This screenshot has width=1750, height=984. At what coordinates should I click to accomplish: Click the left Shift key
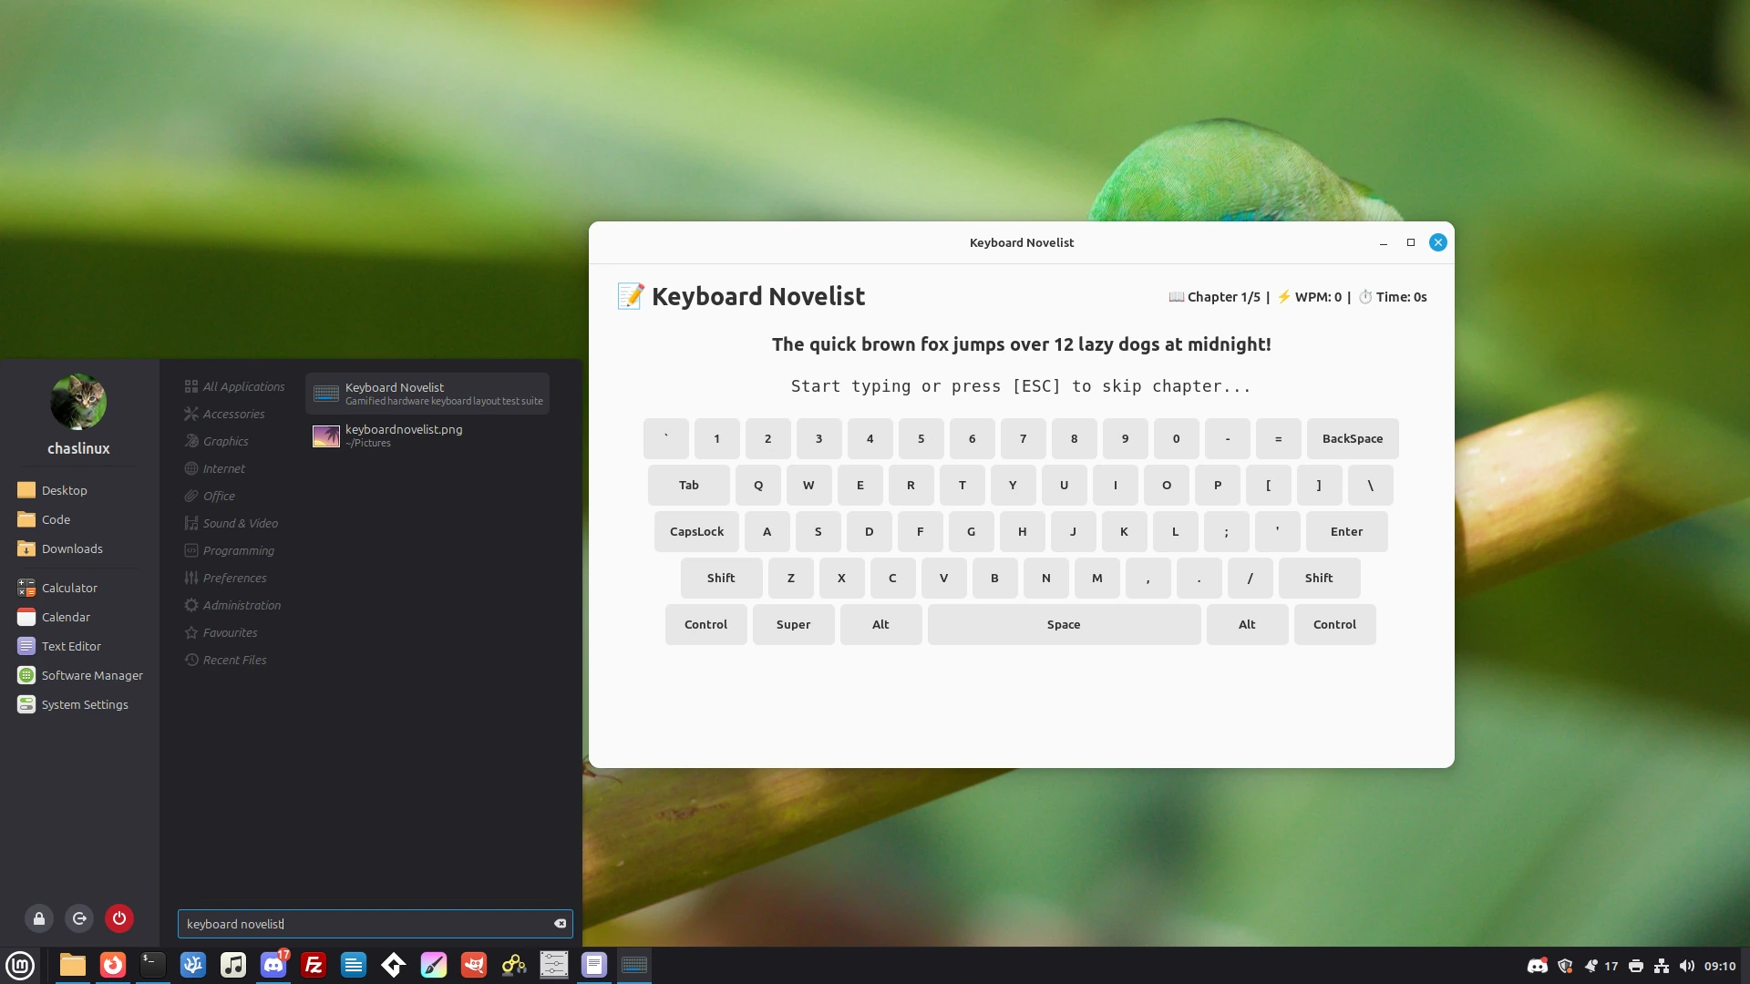click(x=721, y=579)
